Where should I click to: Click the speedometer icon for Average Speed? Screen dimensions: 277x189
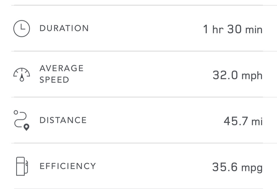click(22, 74)
